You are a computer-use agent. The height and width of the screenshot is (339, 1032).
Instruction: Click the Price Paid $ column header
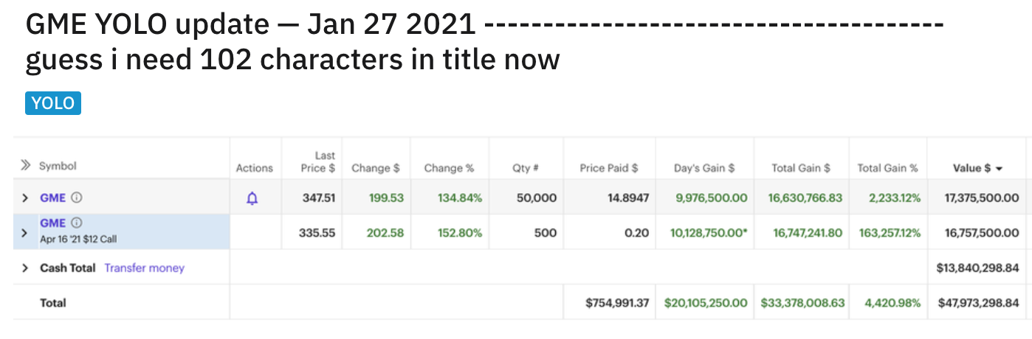coord(609,168)
